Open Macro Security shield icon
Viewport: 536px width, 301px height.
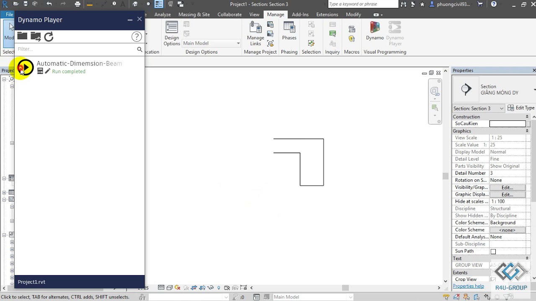pyautogui.click(x=352, y=38)
